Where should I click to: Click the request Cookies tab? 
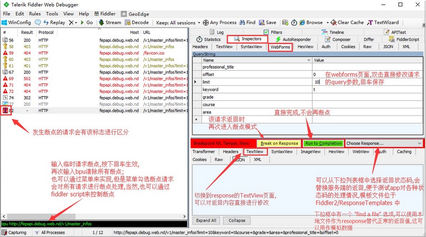click(x=348, y=47)
